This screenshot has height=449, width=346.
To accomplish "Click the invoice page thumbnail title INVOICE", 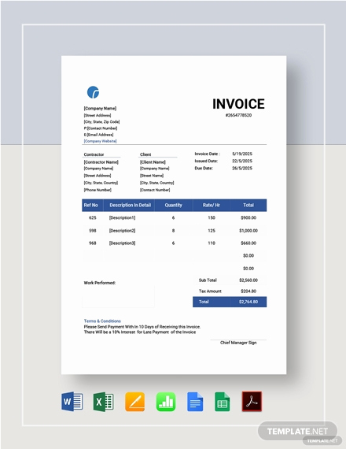I will pyautogui.click(x=238, y=104).
